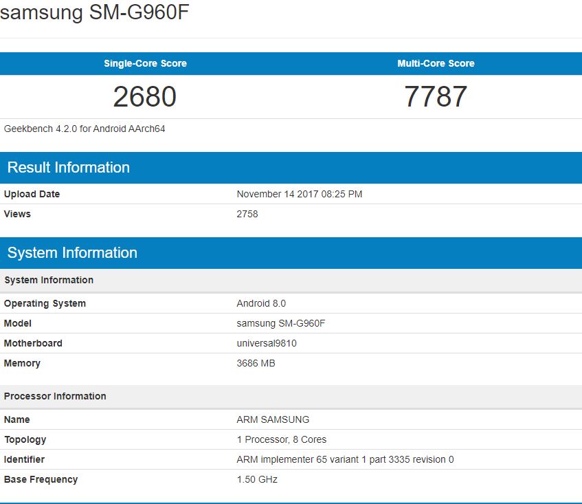
Task: Click the 1 Processor, 8 Cores topology value
Action: [282, 439]
